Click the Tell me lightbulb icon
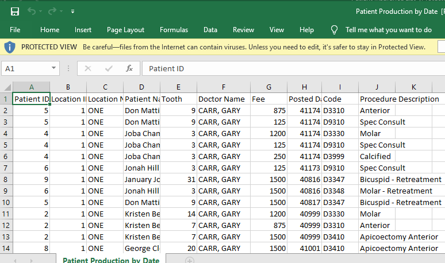 coord(334,30)
